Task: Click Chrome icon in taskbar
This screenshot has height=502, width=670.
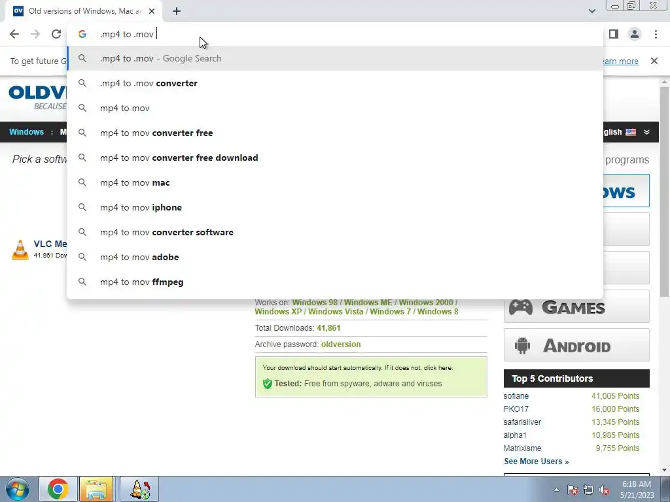Action: coord(58,489)
